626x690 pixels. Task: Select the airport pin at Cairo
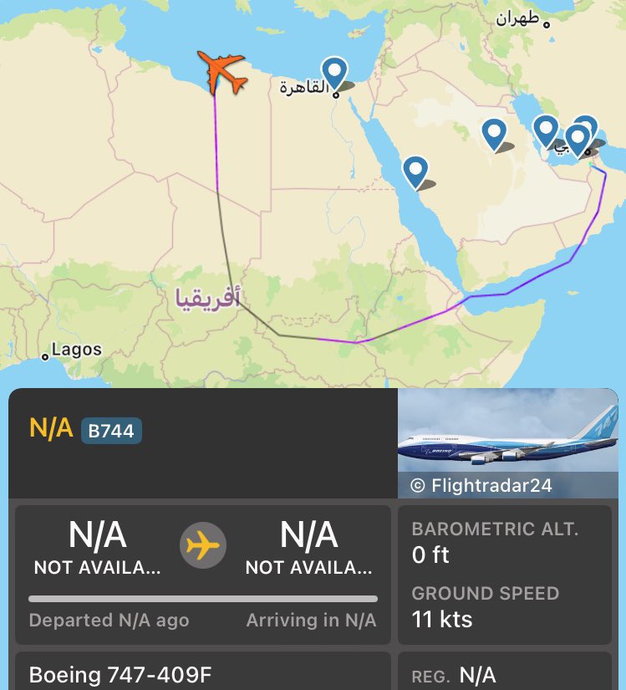[x=335, y=73]
